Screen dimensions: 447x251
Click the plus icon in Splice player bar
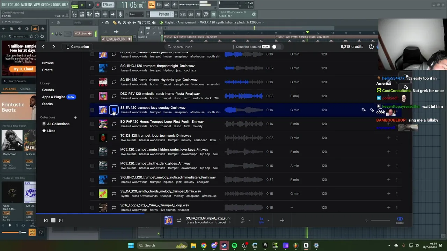(x=282, y=220)
